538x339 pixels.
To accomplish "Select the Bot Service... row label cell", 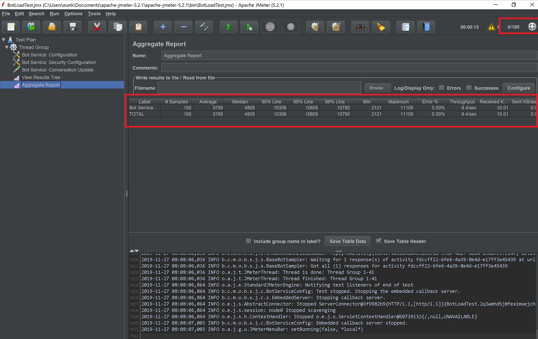I will coord(144,108).
